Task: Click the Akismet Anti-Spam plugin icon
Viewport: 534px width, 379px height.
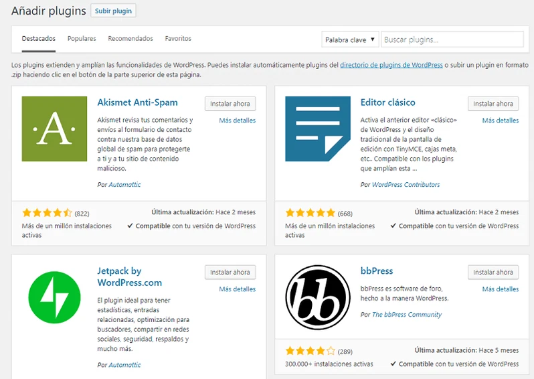Action: pos(54,129)
